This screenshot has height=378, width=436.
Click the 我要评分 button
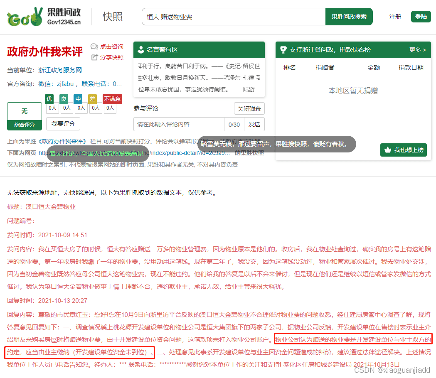click(63, 124)
